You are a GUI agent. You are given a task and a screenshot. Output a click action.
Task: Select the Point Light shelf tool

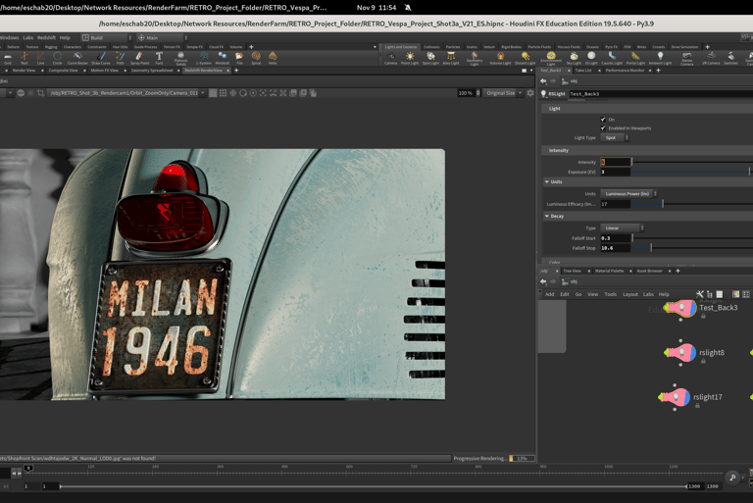click(x=410, y=58)
